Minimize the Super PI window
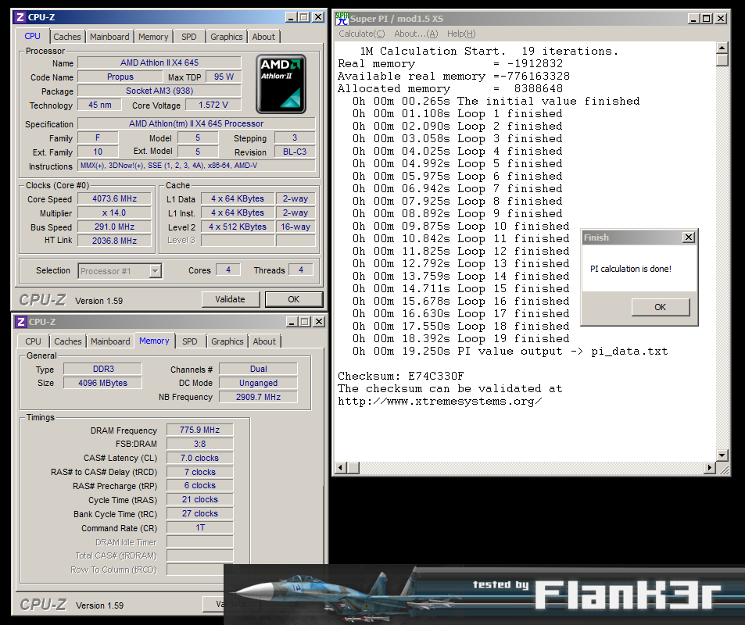The width and height of the screenshot is (745, 625). (693, 19)
